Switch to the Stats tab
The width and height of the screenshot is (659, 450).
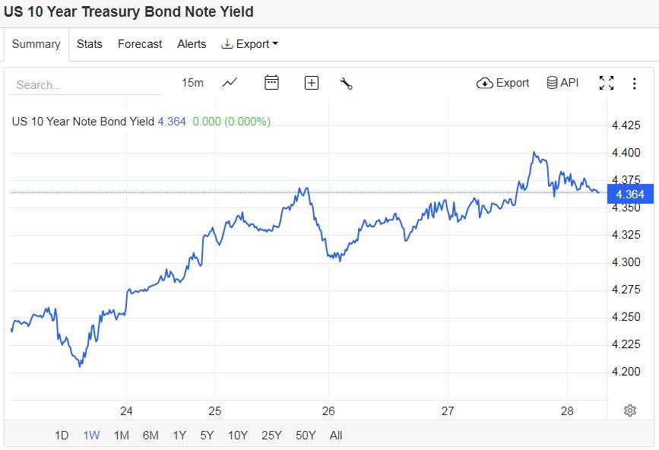(90, 44)
